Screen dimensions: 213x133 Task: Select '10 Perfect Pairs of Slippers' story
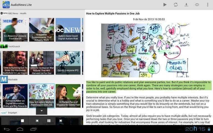pos(68,96)
